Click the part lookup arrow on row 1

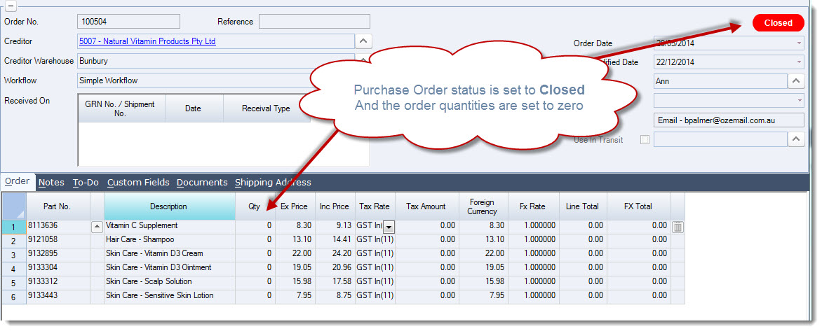pos(97,227)
